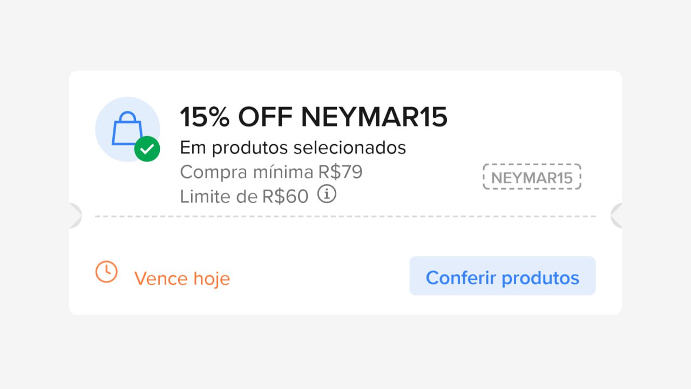Click the left notch cutout of coupon

click(x=75, y=216)
